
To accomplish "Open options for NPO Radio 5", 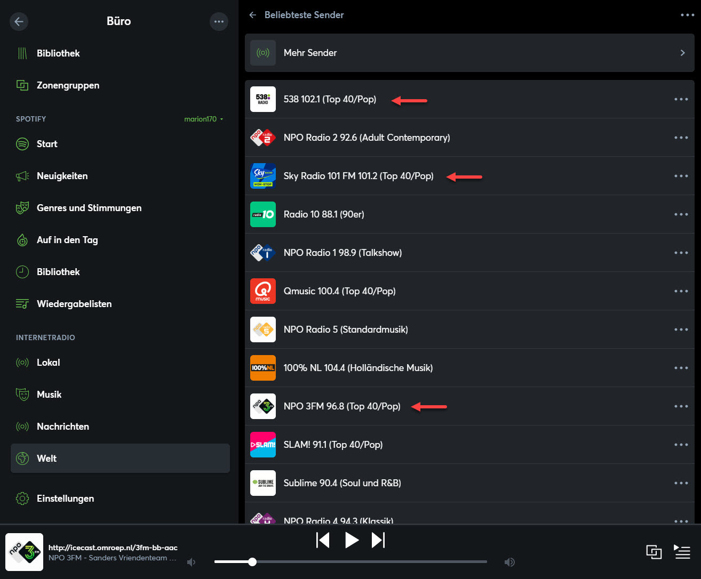I will (681, 329).
